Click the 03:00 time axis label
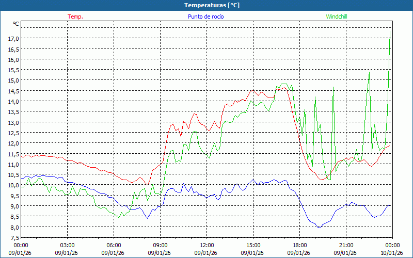 tap(67, 245)
